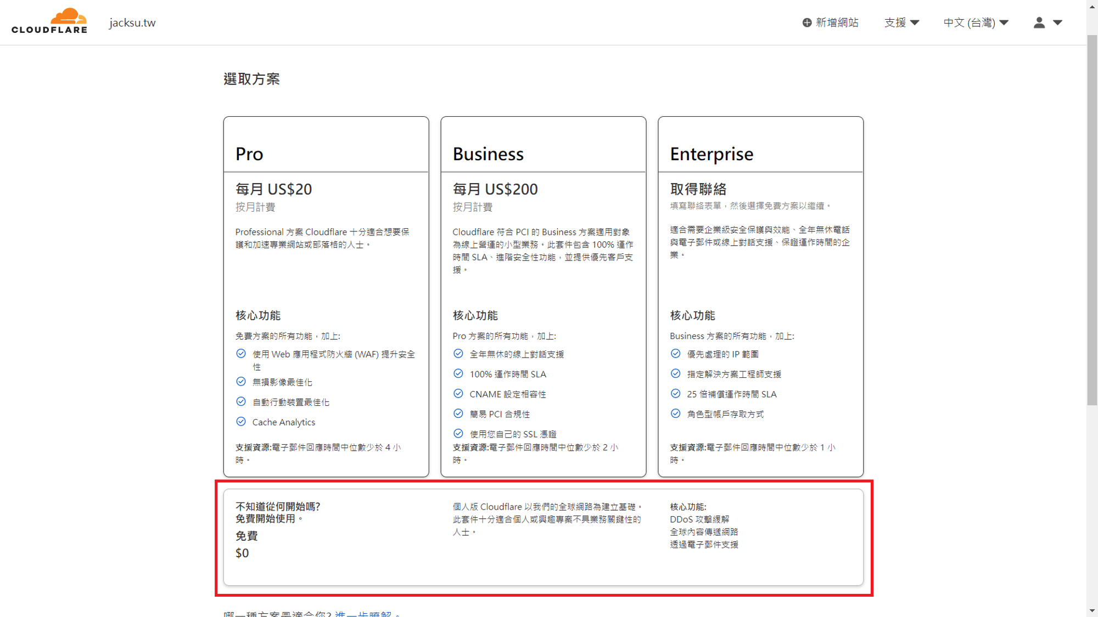Click the jacksu.tw site name
This screenshot has width=1098, height=617.
[132, 22]
